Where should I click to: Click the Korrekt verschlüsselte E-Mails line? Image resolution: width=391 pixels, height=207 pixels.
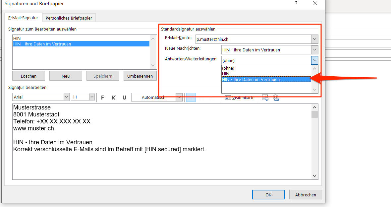[x=109, y=149]
